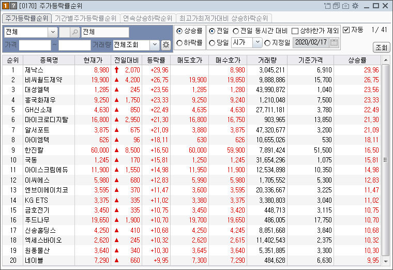Image resolution: width=393 pixels, height=270 pixels.
Task: Switch to 주가등락률순위 tab
Action: pyautogui.click(x=26, y=18)
